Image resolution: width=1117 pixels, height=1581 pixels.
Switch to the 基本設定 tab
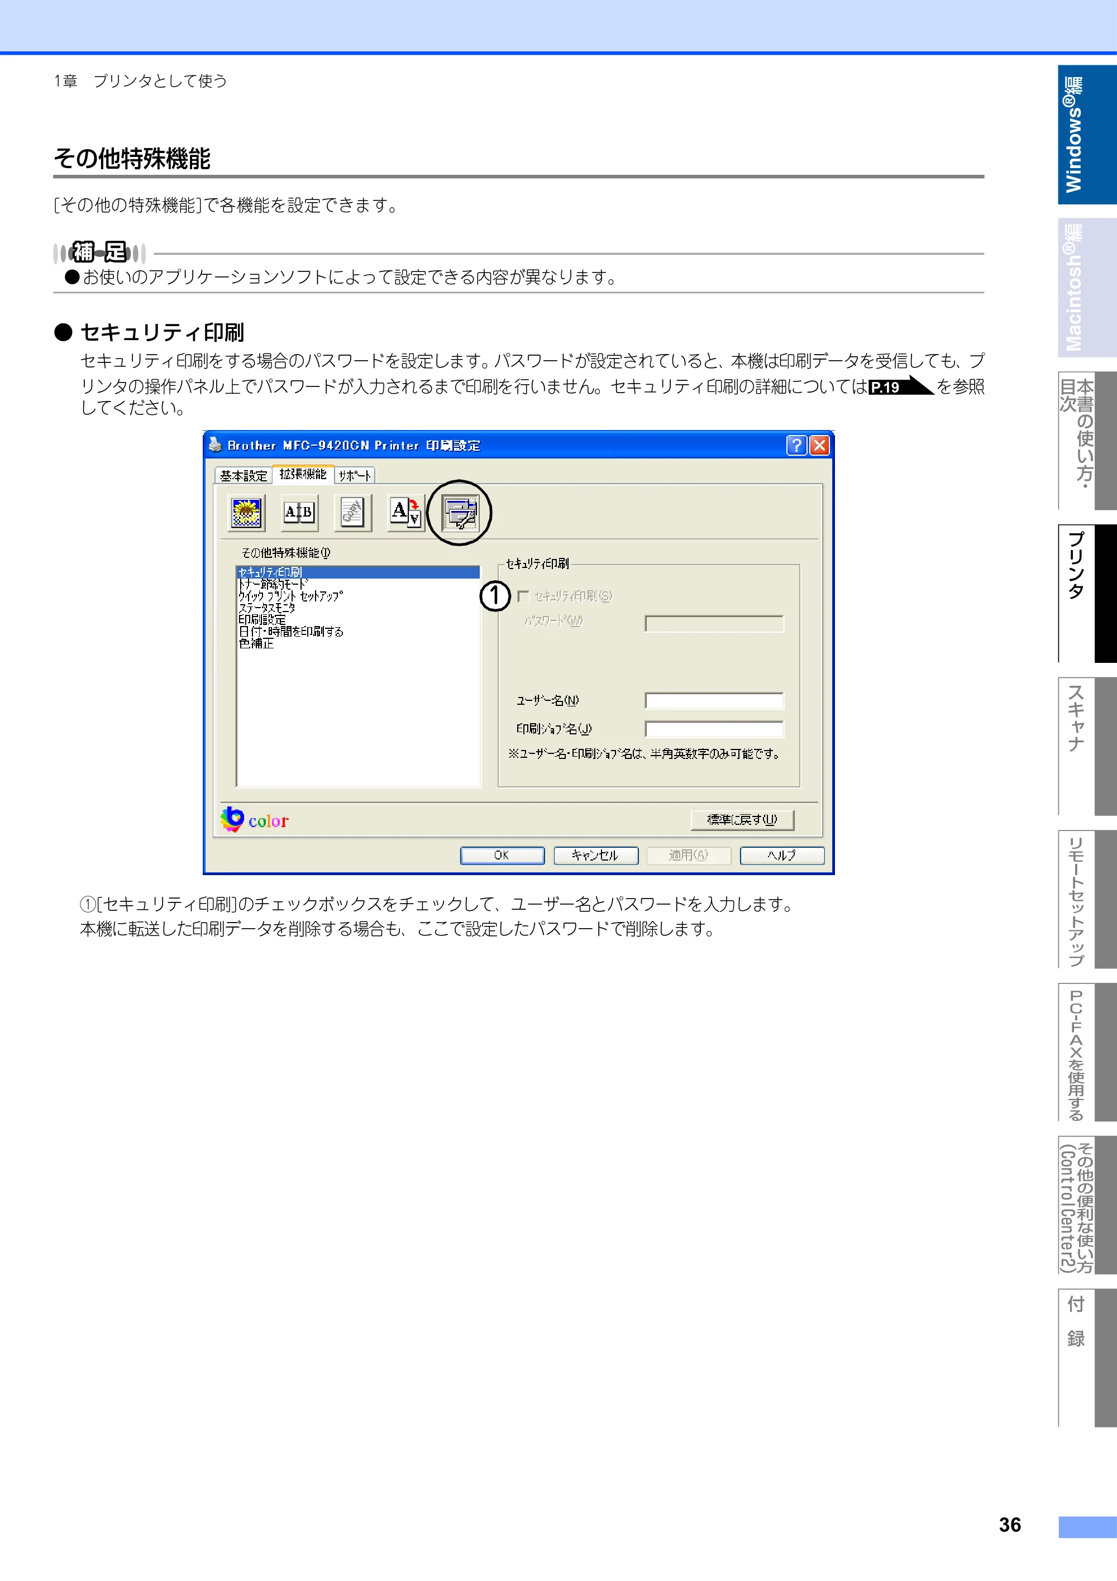pyautogui.click(x=243, y=475)
